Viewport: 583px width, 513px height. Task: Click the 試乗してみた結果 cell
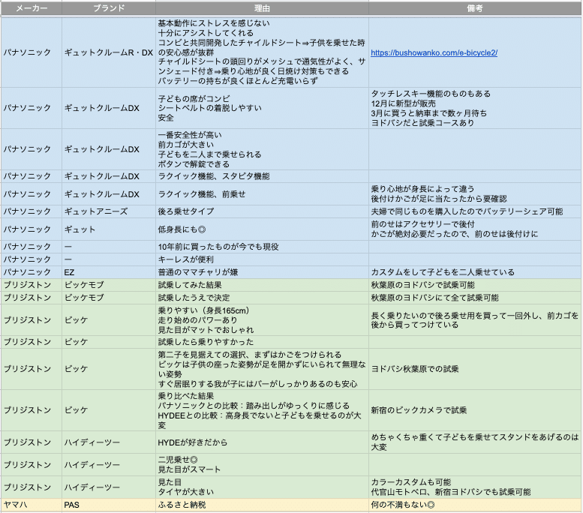click(x=262, y=285)
